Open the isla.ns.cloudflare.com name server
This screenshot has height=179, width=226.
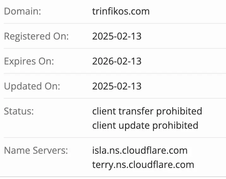[x=140, y=150]
